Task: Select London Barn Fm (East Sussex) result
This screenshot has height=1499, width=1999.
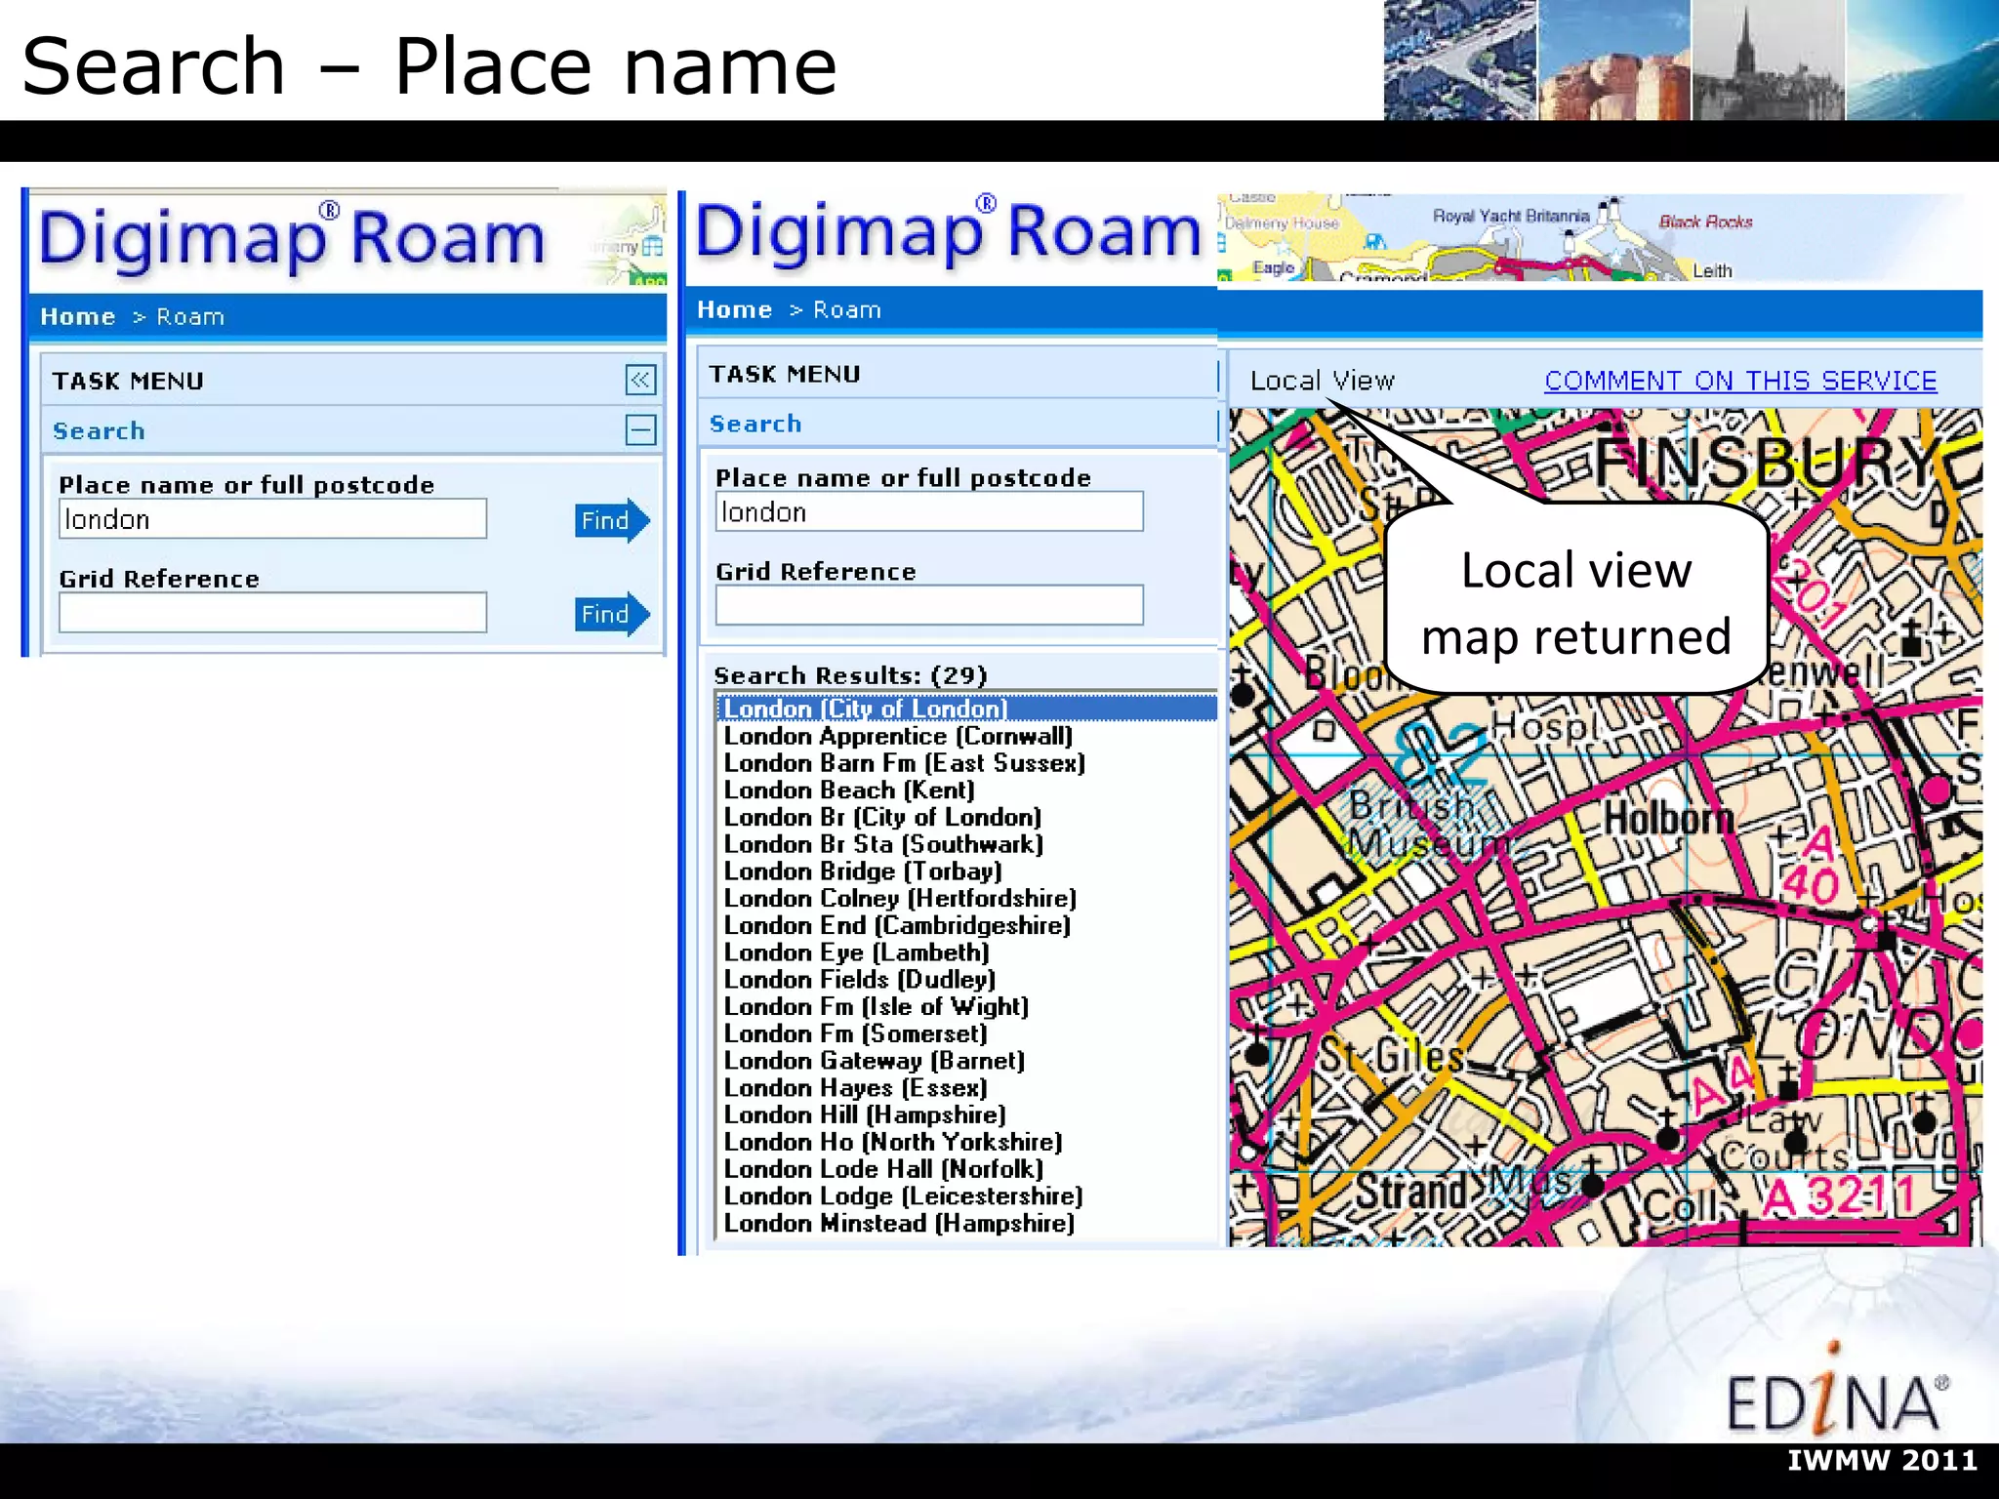Action: coord(905,763)
